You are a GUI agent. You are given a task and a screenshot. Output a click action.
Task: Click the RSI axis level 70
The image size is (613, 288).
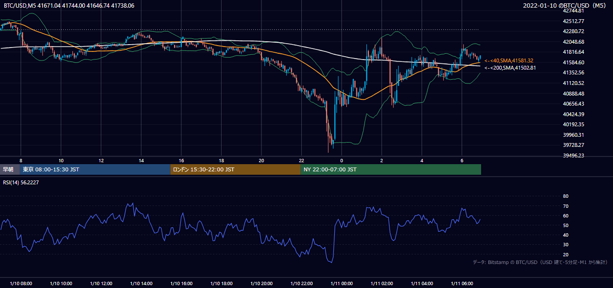[x=566, y=206]
